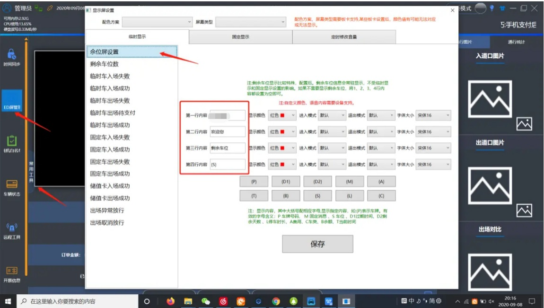544x308 pixels.
Task: Click the 第二行内容 field with 欢迎您
Action: tap(228, 132)
